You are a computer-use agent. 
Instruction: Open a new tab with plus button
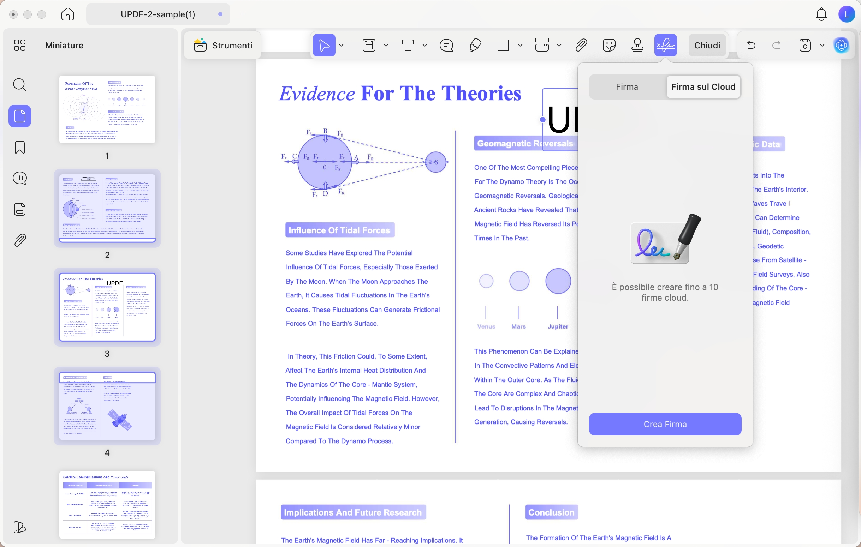click(x=243, y=14)
